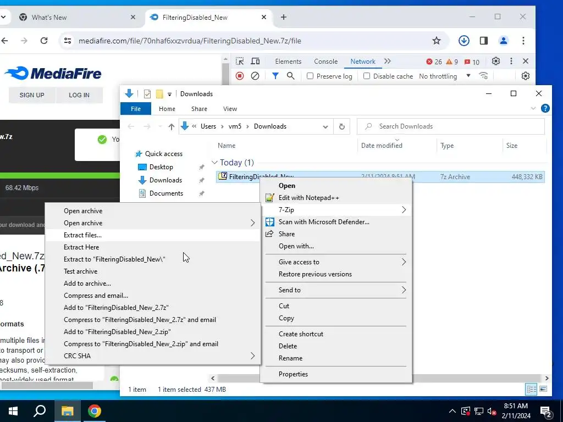Click the MediaFire logo
Image resolution: width=563 pixels, height=422 pixels.
click(x=53, y=73)
